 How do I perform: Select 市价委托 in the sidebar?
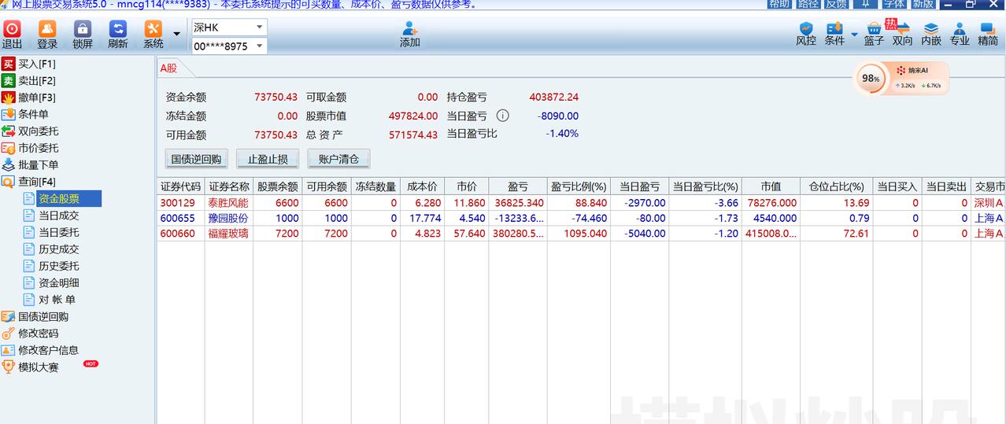tap(39, 148)
